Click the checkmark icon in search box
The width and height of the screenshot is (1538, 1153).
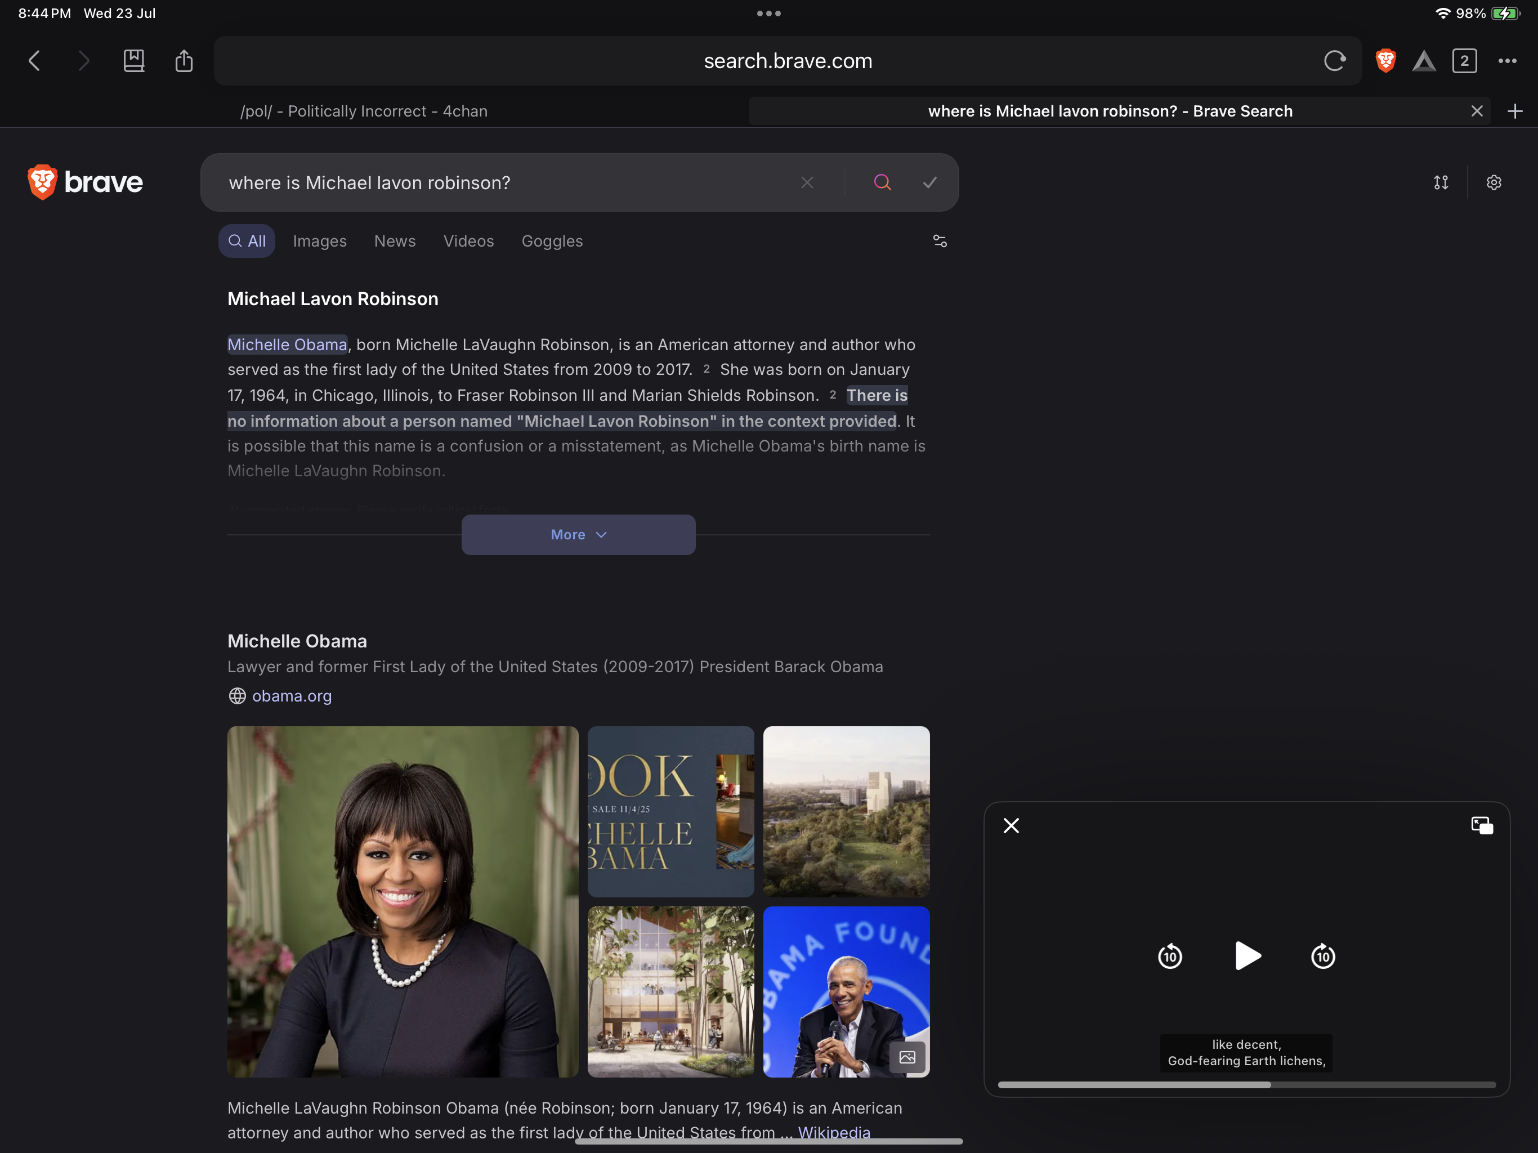pos(929,182)
